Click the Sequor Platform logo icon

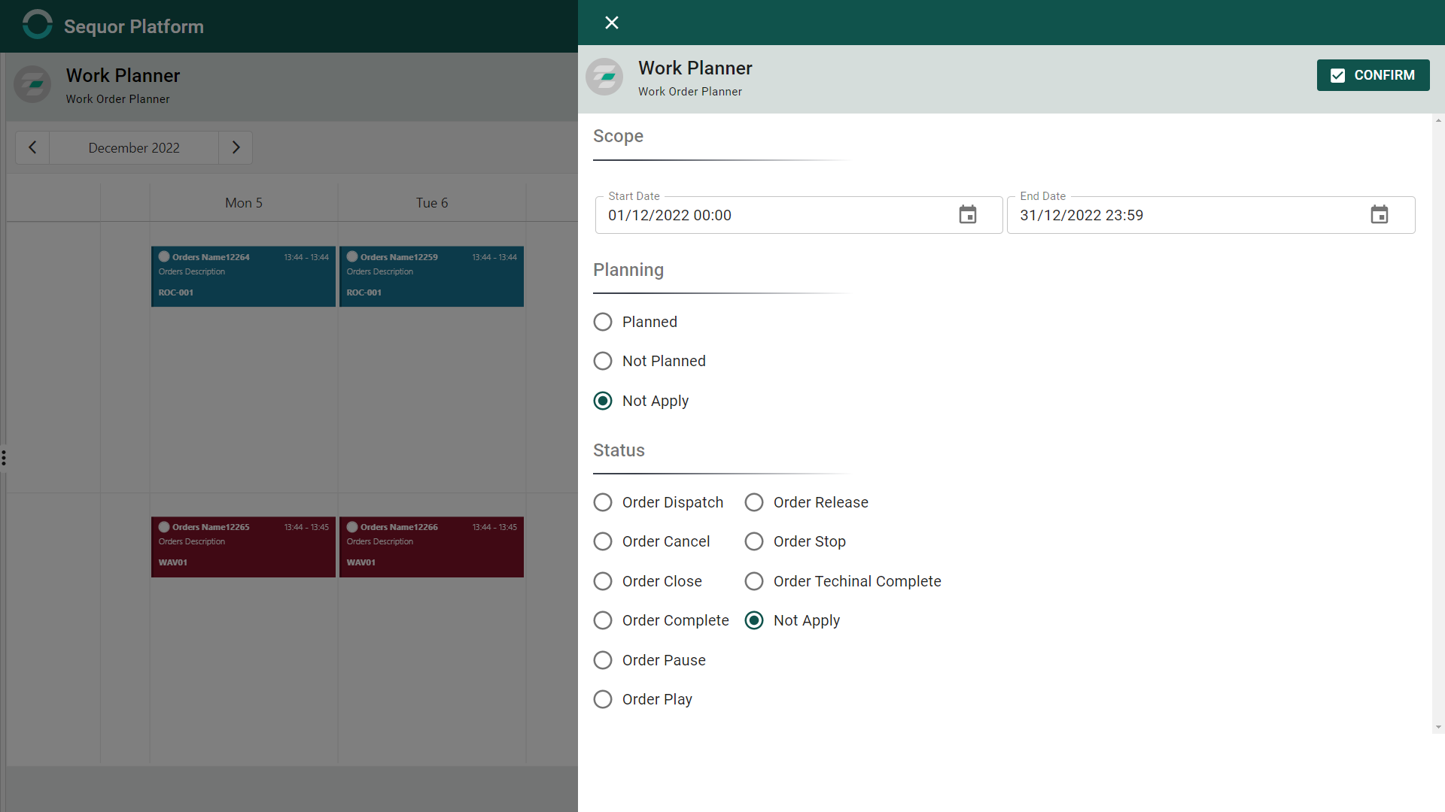[37, 24]
